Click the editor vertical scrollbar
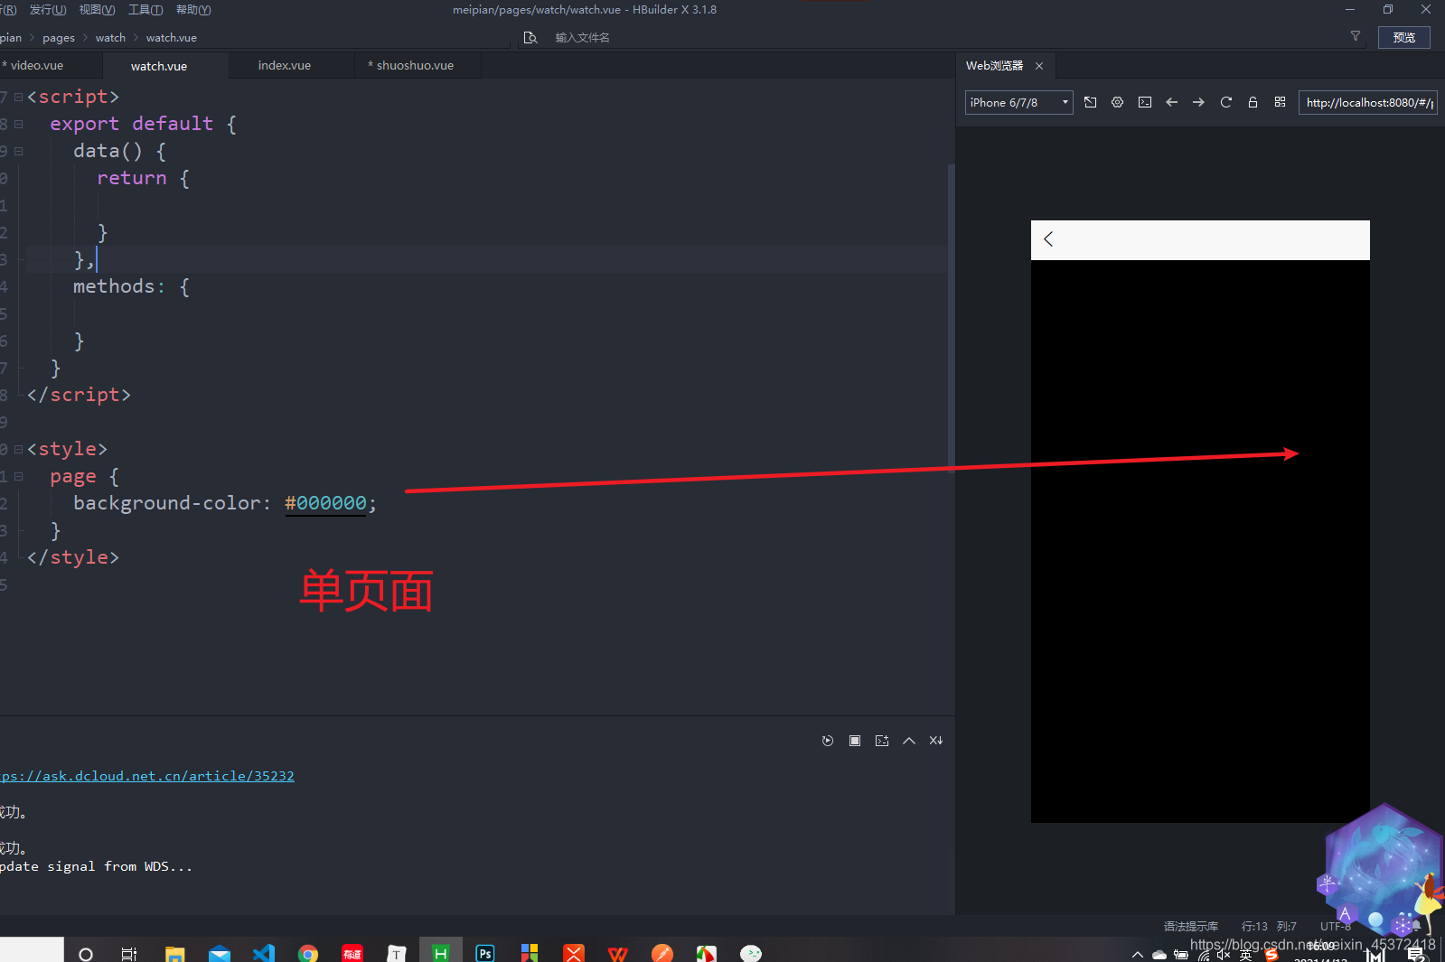 951,316
